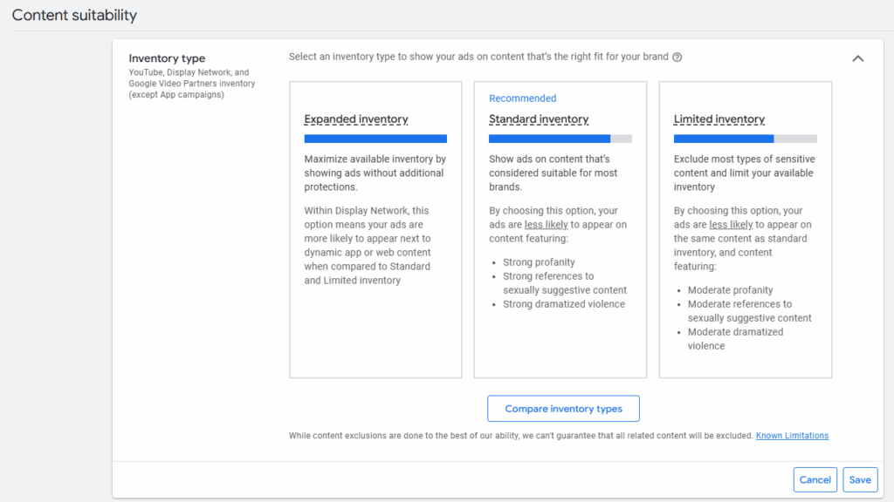The image size is (894, 502).
Task: Click the Recommended label above Standard inventory
Action: pyautogui.click(x=522, y=98)
